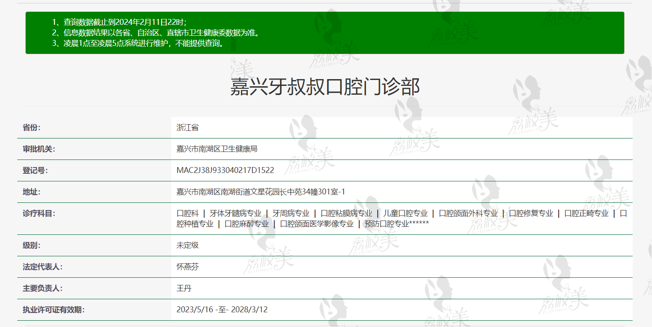
Task: Click the 级别 row label
Action: 32,245
